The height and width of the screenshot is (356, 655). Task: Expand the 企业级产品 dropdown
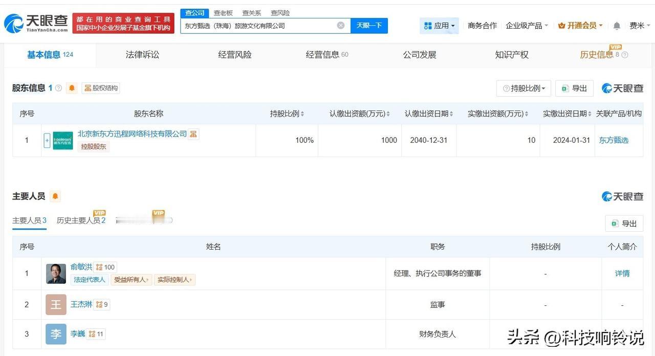tap(527, 26)
